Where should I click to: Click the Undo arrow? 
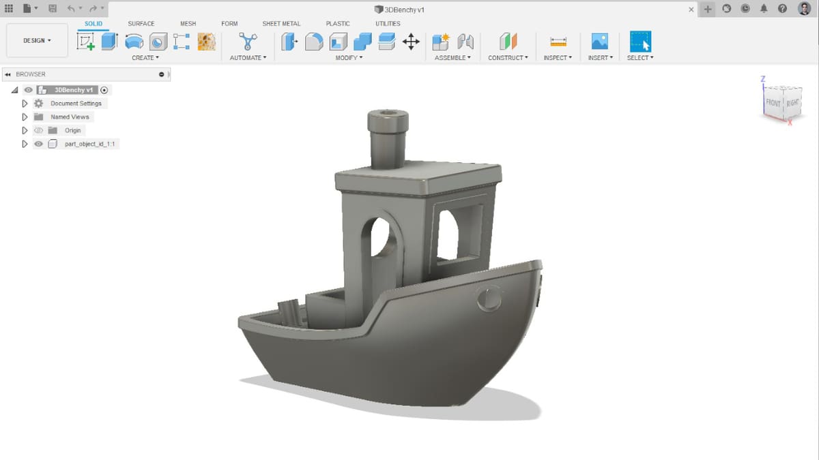pos(71,9)
